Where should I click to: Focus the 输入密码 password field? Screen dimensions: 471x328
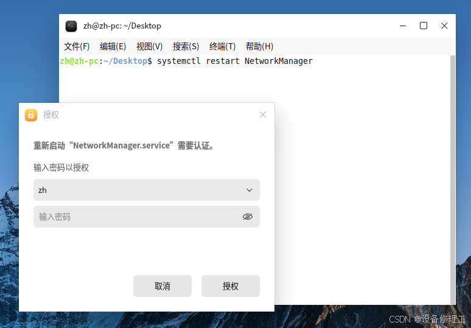point(147,217)
